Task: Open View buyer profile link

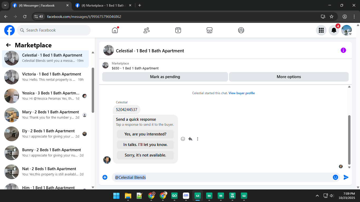Action: pyautogui.click(x=242, y=93)
